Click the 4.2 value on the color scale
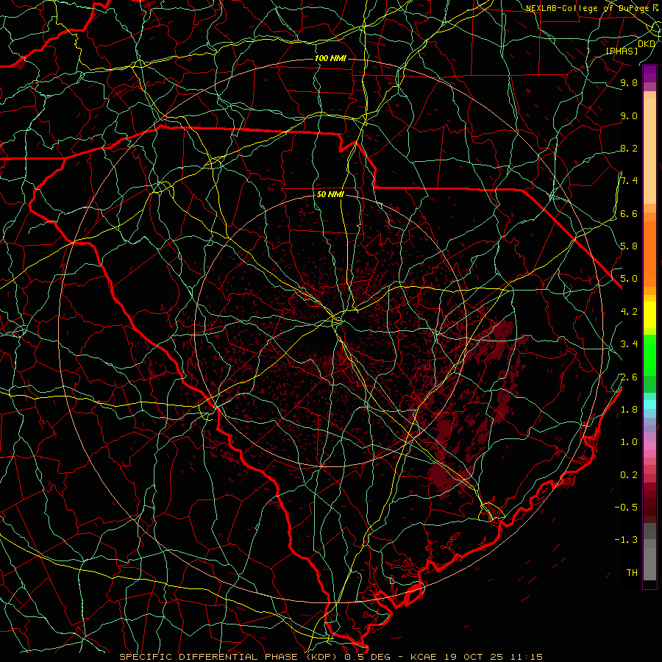The height and width of the screenshot is (662, 662). [x=629, y=312]
